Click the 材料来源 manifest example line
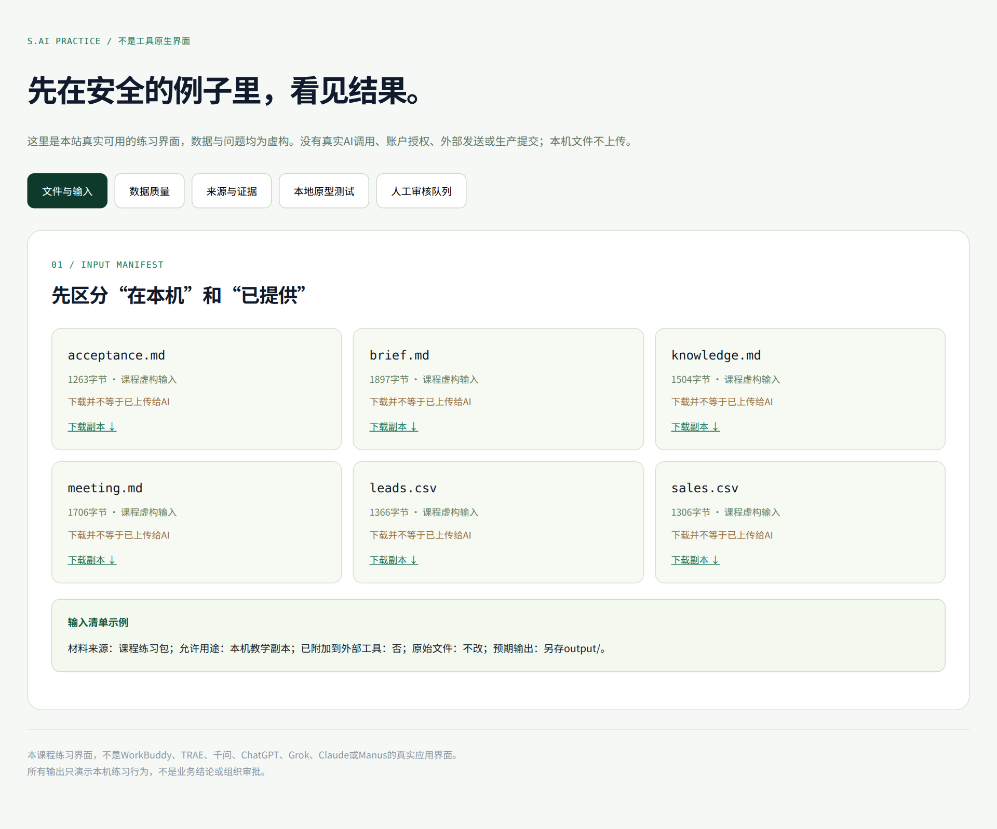Viewport: 997px width, 829px height. (336, 648)
